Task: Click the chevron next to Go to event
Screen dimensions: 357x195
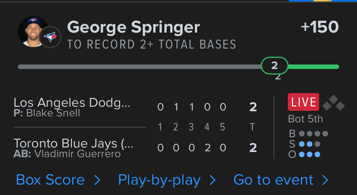Action: coord(325,180)
